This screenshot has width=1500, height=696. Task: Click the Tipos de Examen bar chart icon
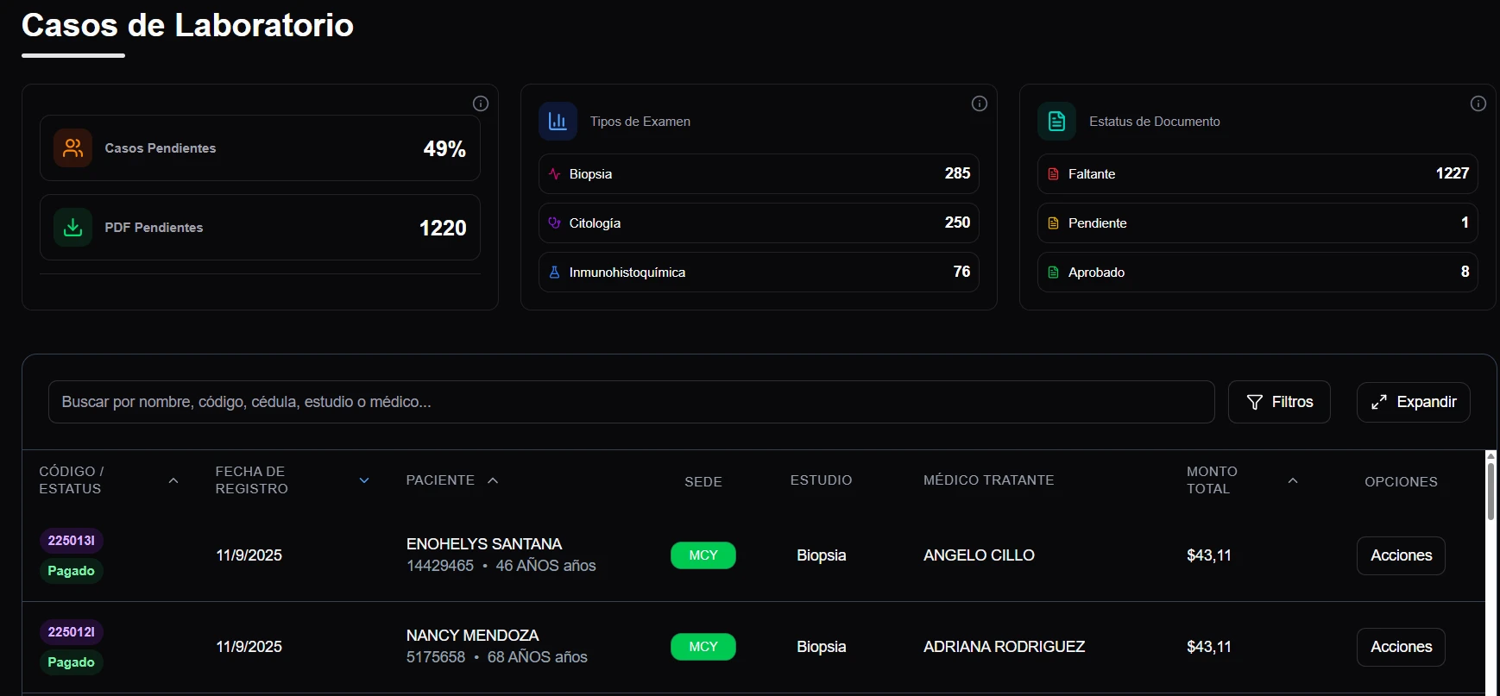point(558,122)
